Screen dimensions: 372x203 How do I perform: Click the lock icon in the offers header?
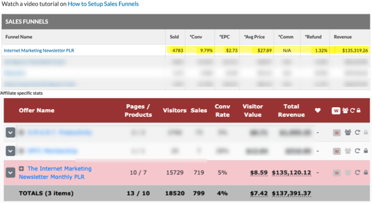point(358,110)
